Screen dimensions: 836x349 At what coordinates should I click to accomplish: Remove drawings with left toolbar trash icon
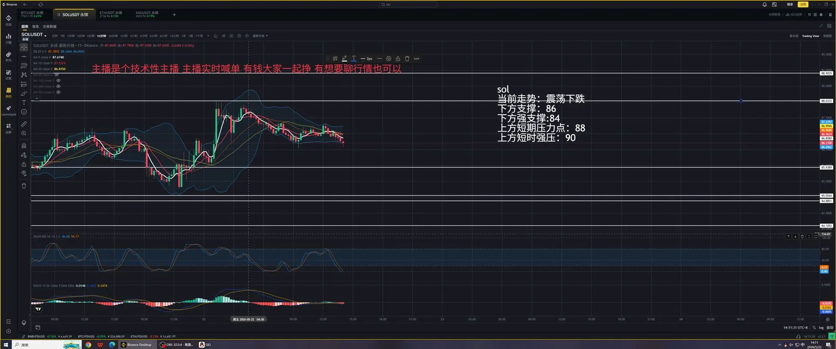pyautogui.click(x=24, y=186)
